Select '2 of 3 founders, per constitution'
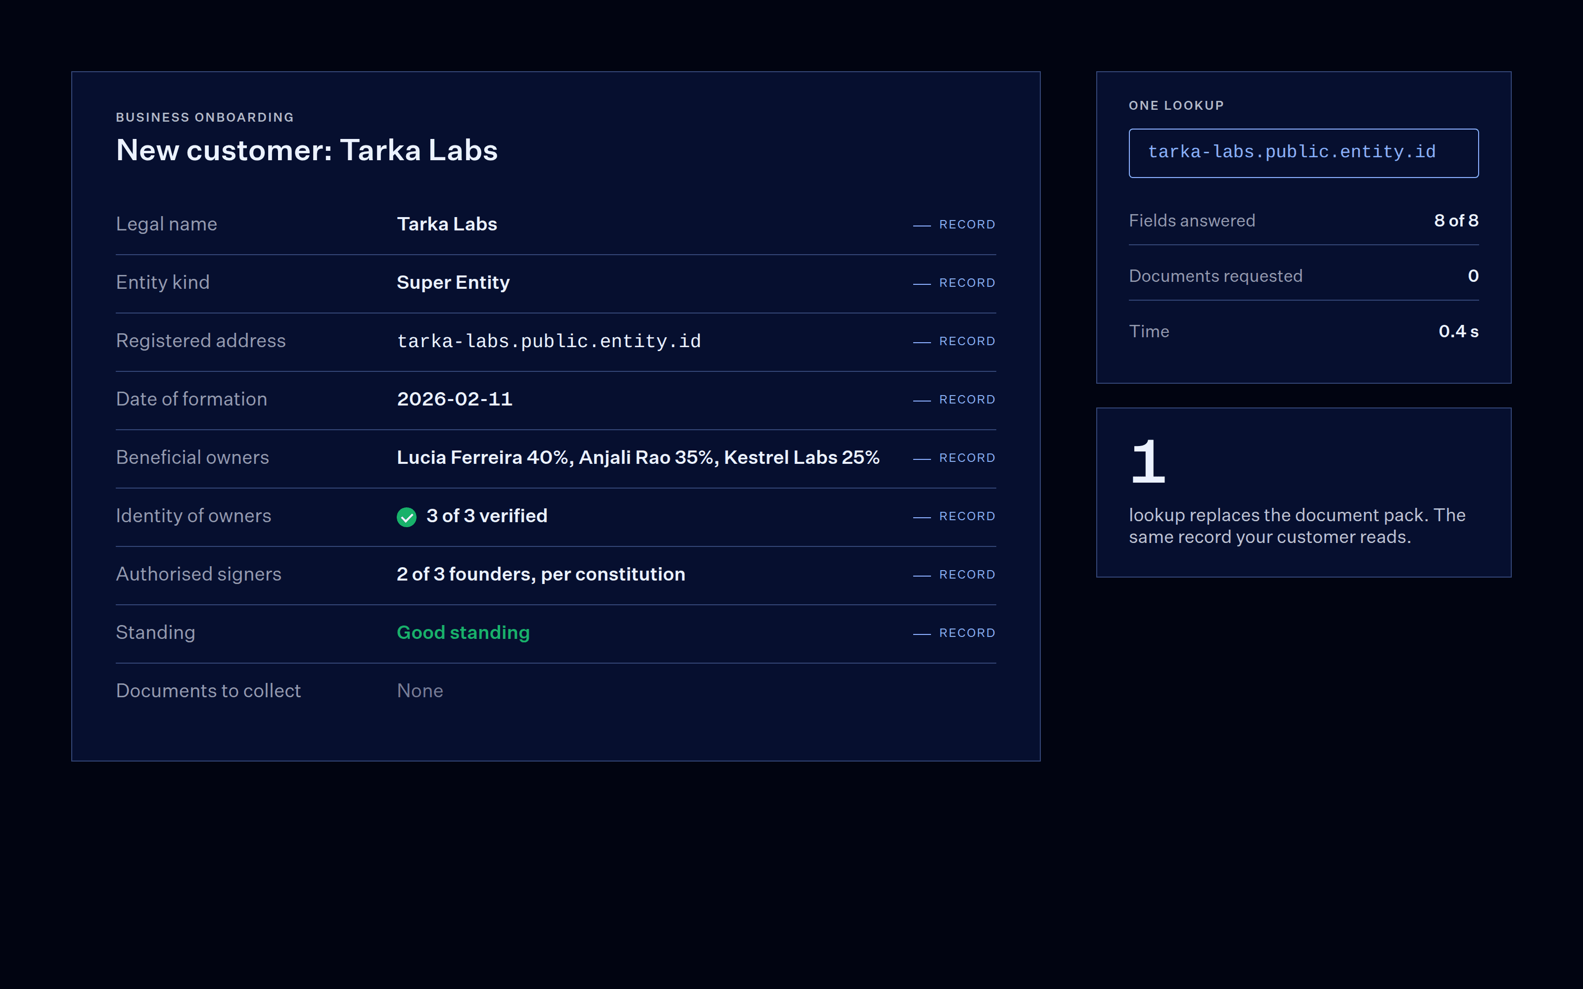1583x989 pixels. (x=540, y=574)
